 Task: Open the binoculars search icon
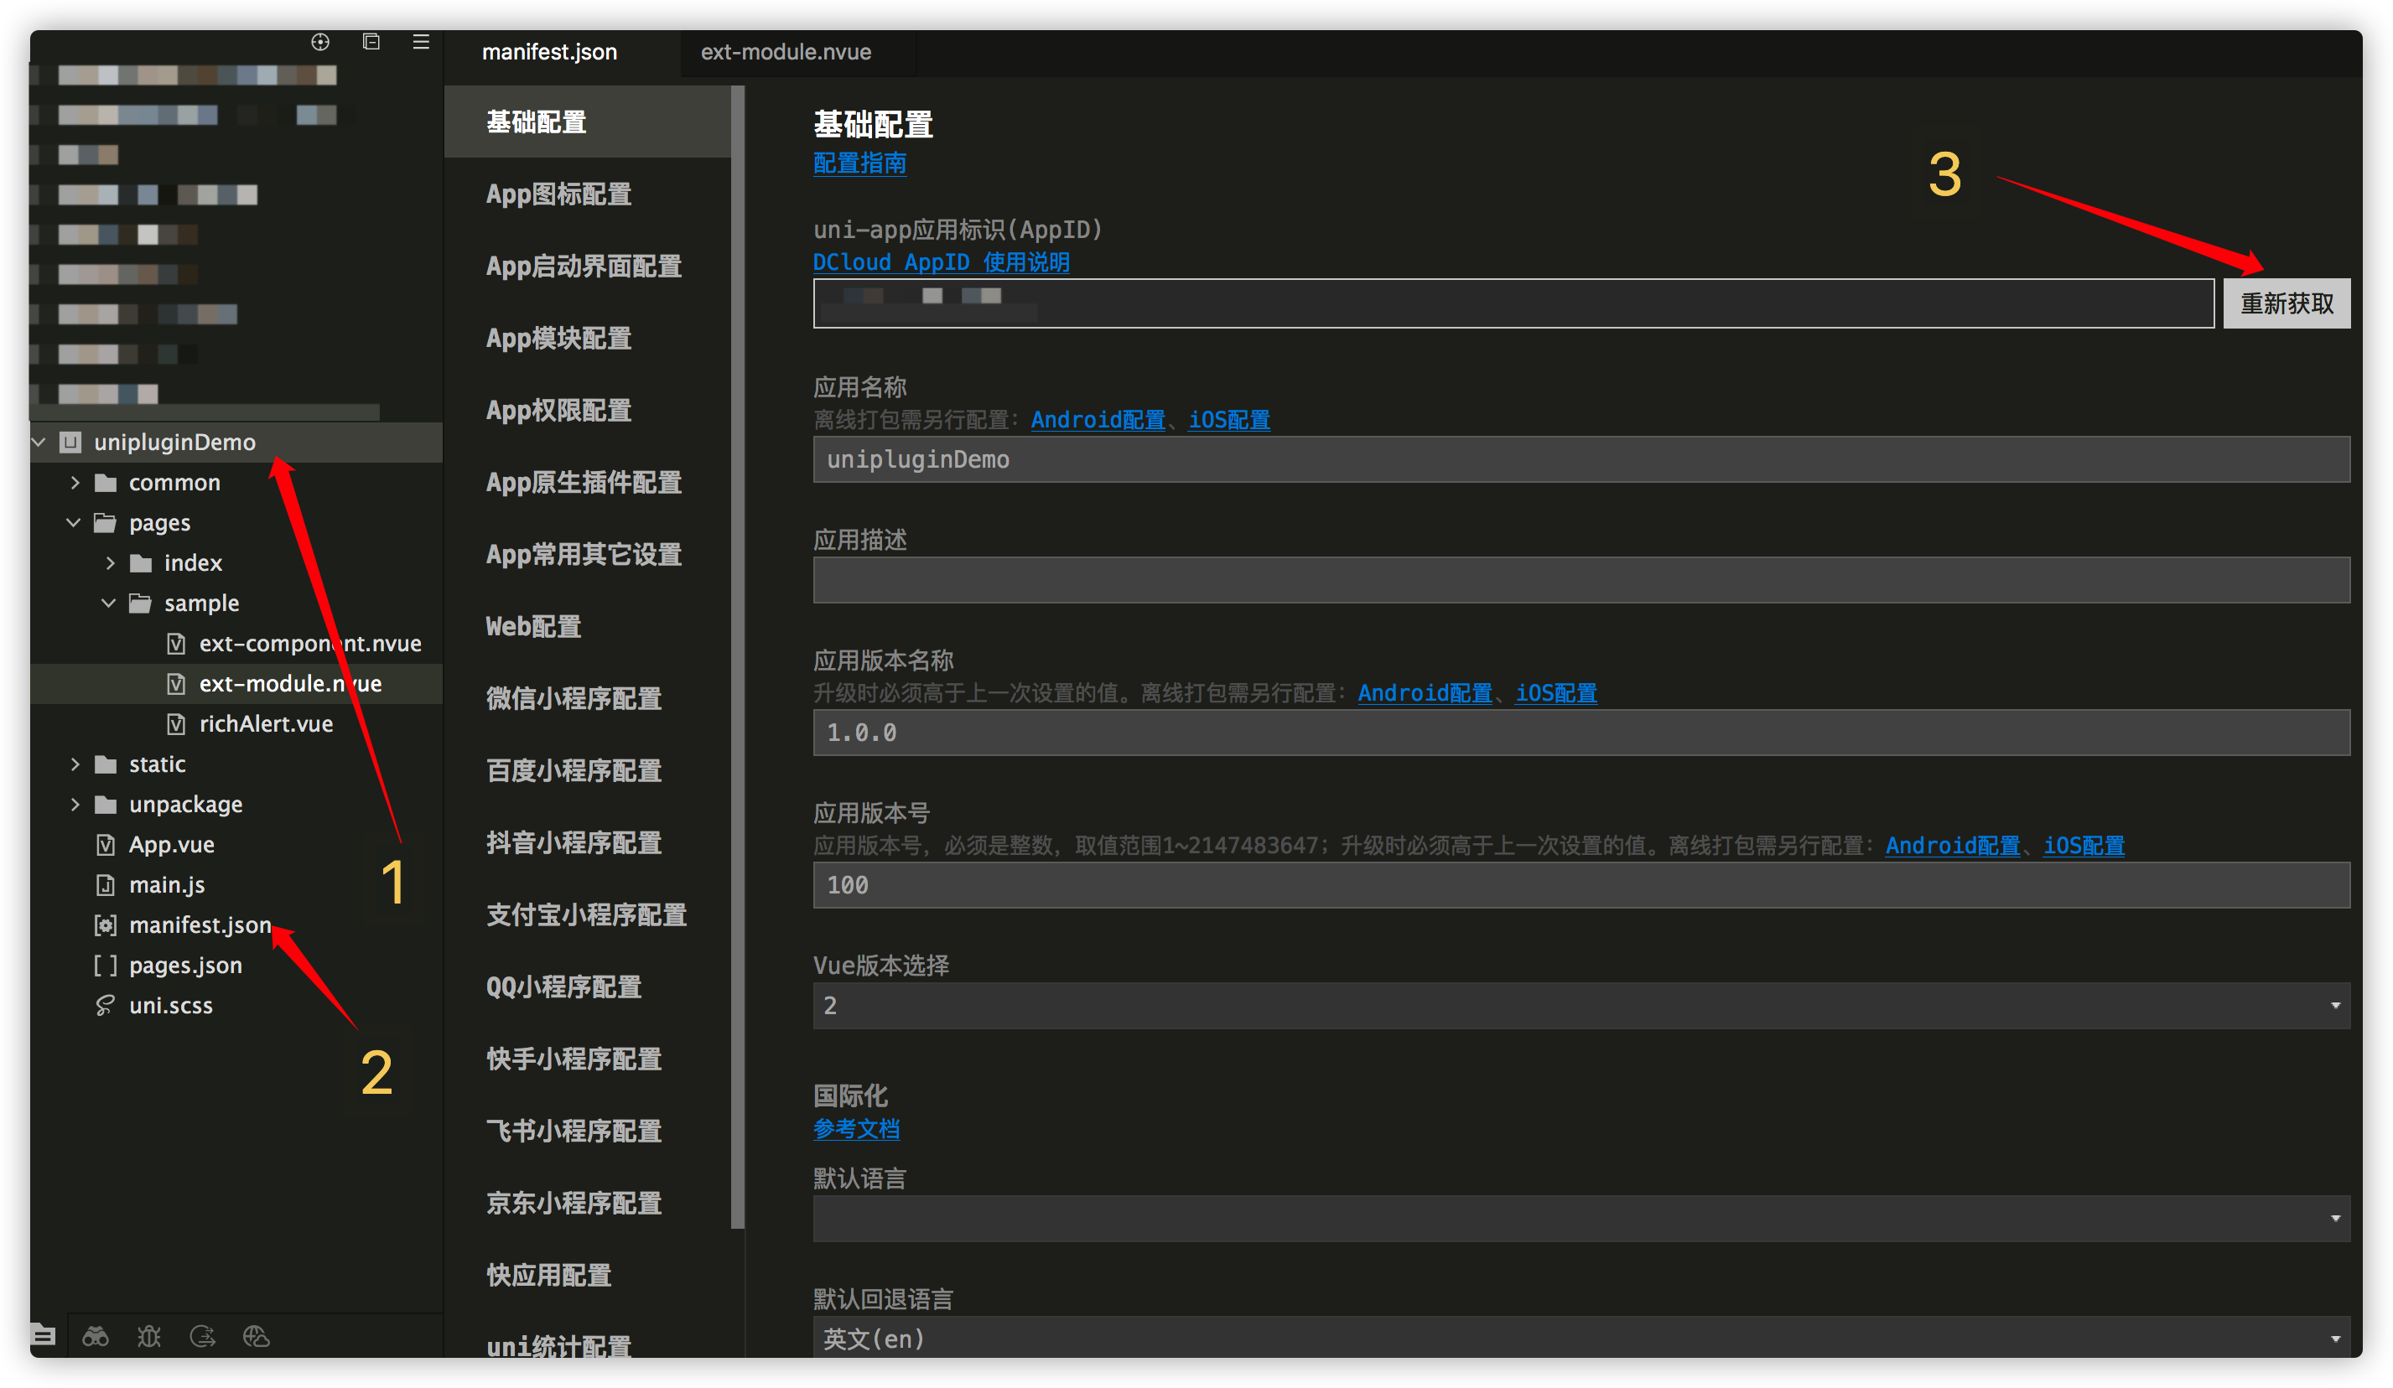[96, 1336]
